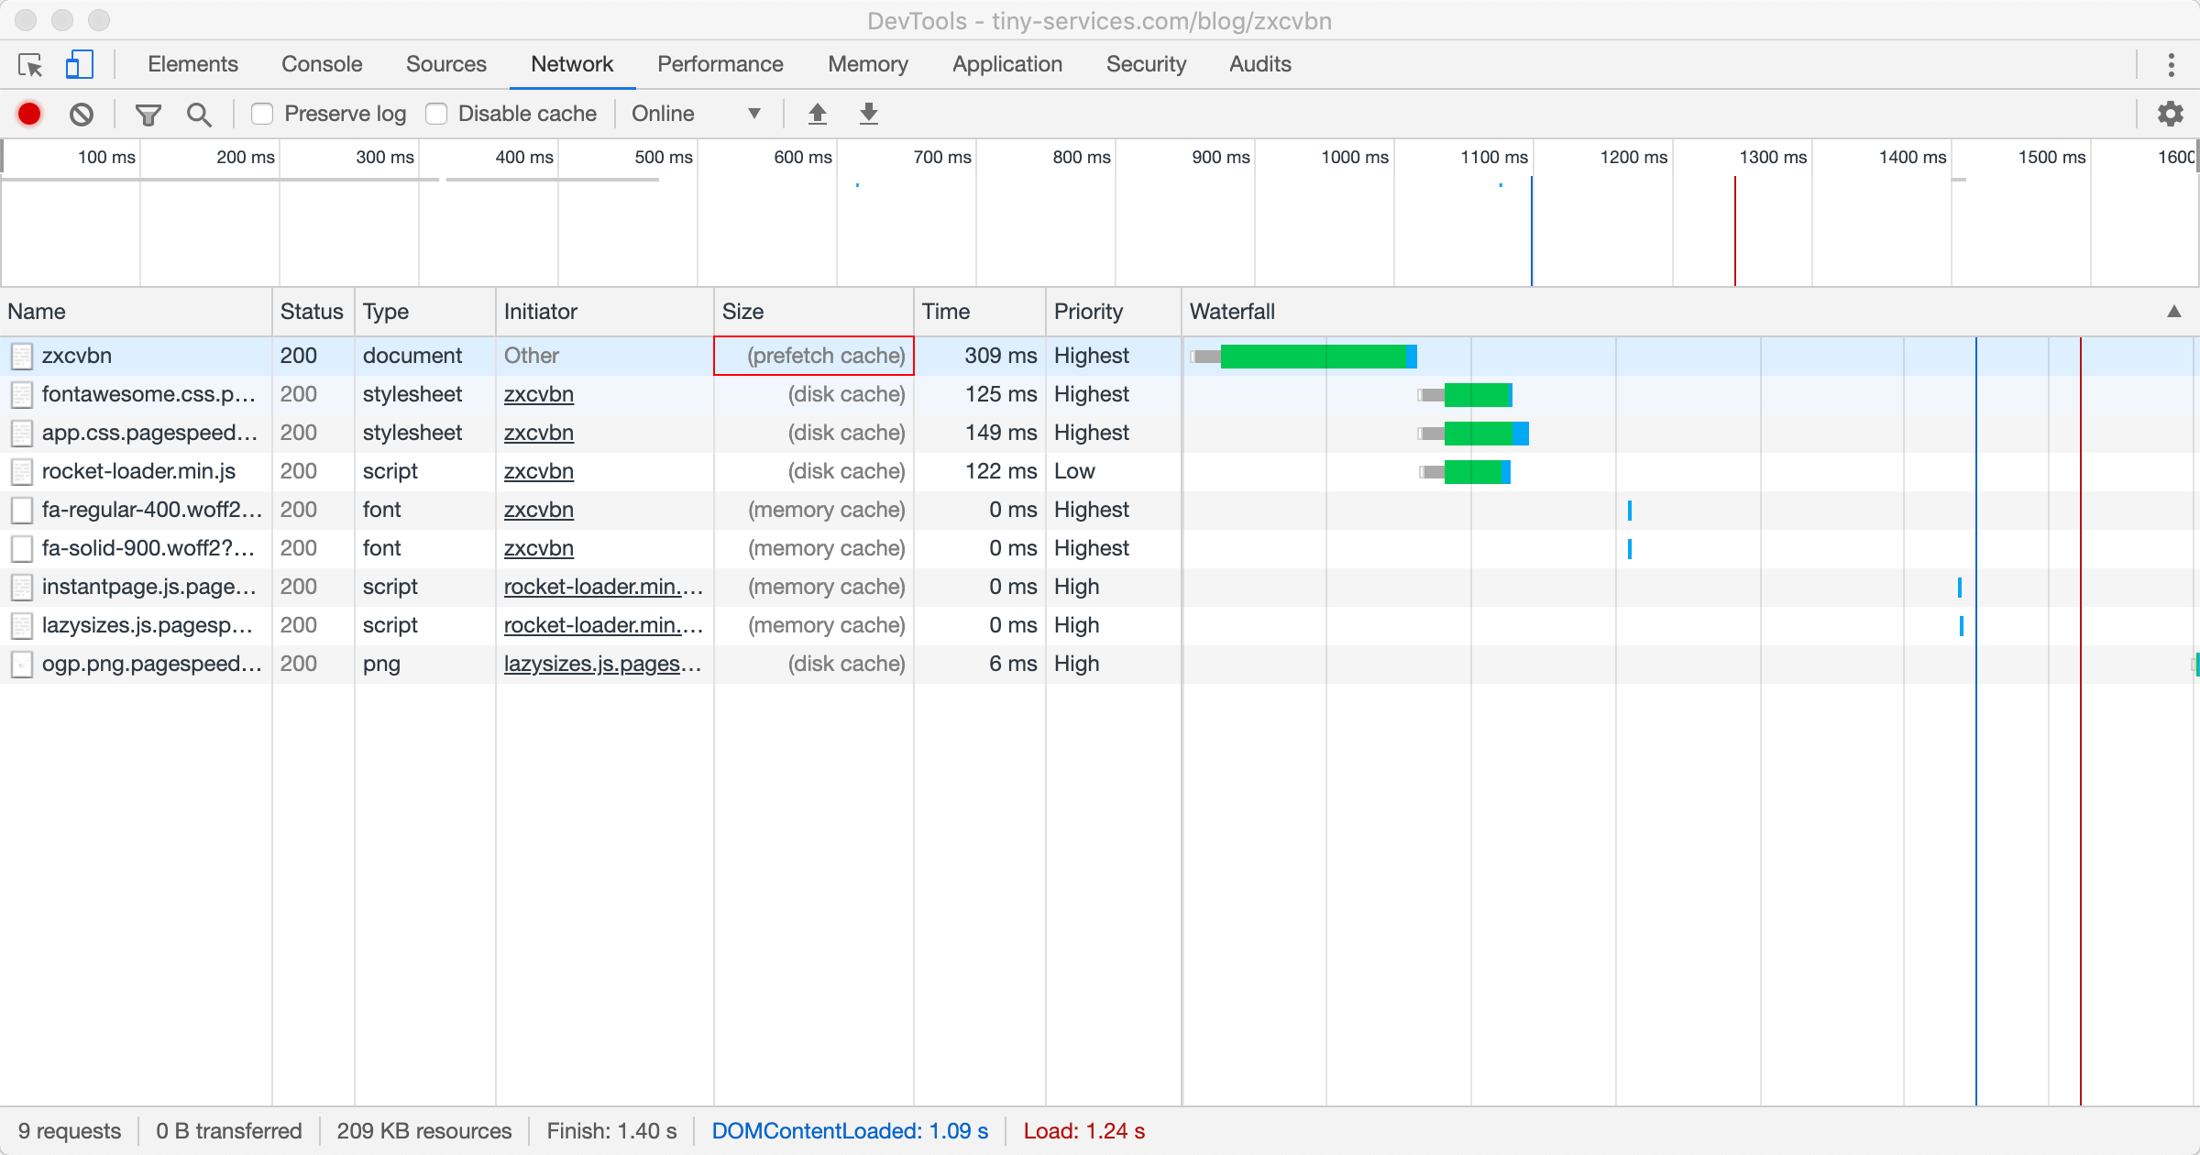Open the DevTools three-dot customize menu
The width and height of the screenshot is (2200, 1155).
(x=2171, y=65)
